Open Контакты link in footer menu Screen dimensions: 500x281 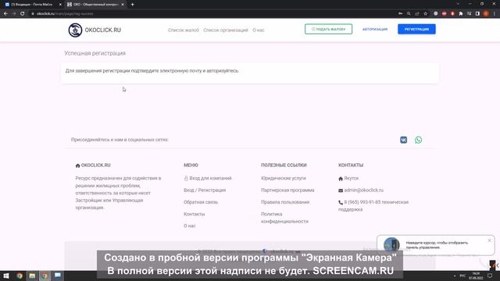pos(195,214)
